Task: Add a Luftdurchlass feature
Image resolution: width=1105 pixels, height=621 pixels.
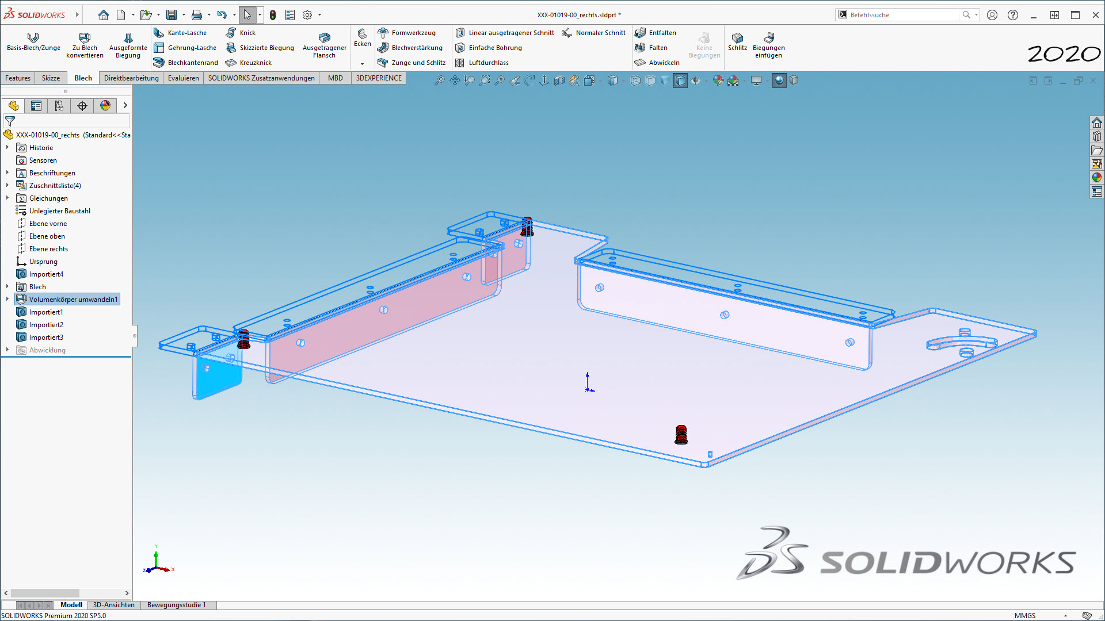Action: coord(482,63)
